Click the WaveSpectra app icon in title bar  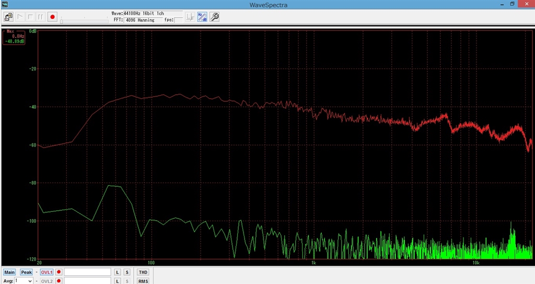click(x=4, y=4)
